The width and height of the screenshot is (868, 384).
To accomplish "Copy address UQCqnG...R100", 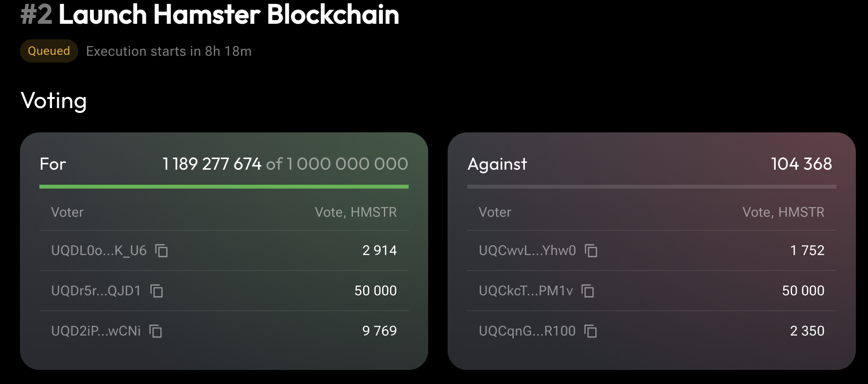I will [590, 331].
